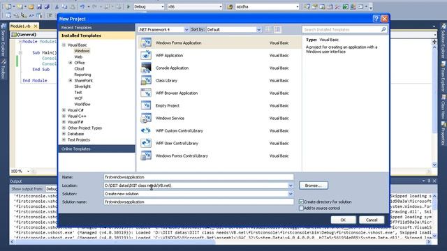
Task: Click the New Project toolbar icon
Action: coord(8,6)
